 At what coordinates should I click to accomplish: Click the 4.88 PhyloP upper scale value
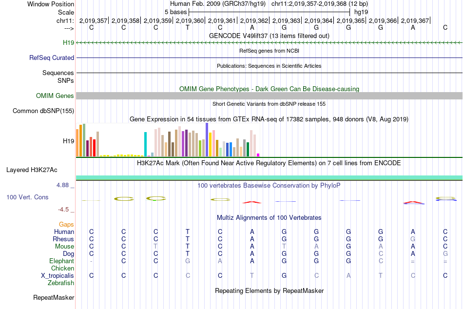[62, 185]
